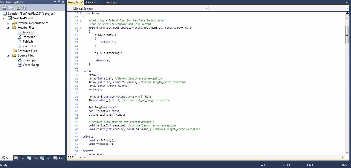This screenshot has height=168, width=351.
Task: Select Table.h in Solution Explorer tree
Action: click(28, 42)
